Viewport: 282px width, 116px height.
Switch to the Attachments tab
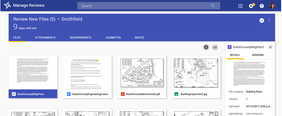(x=45, y=38)
